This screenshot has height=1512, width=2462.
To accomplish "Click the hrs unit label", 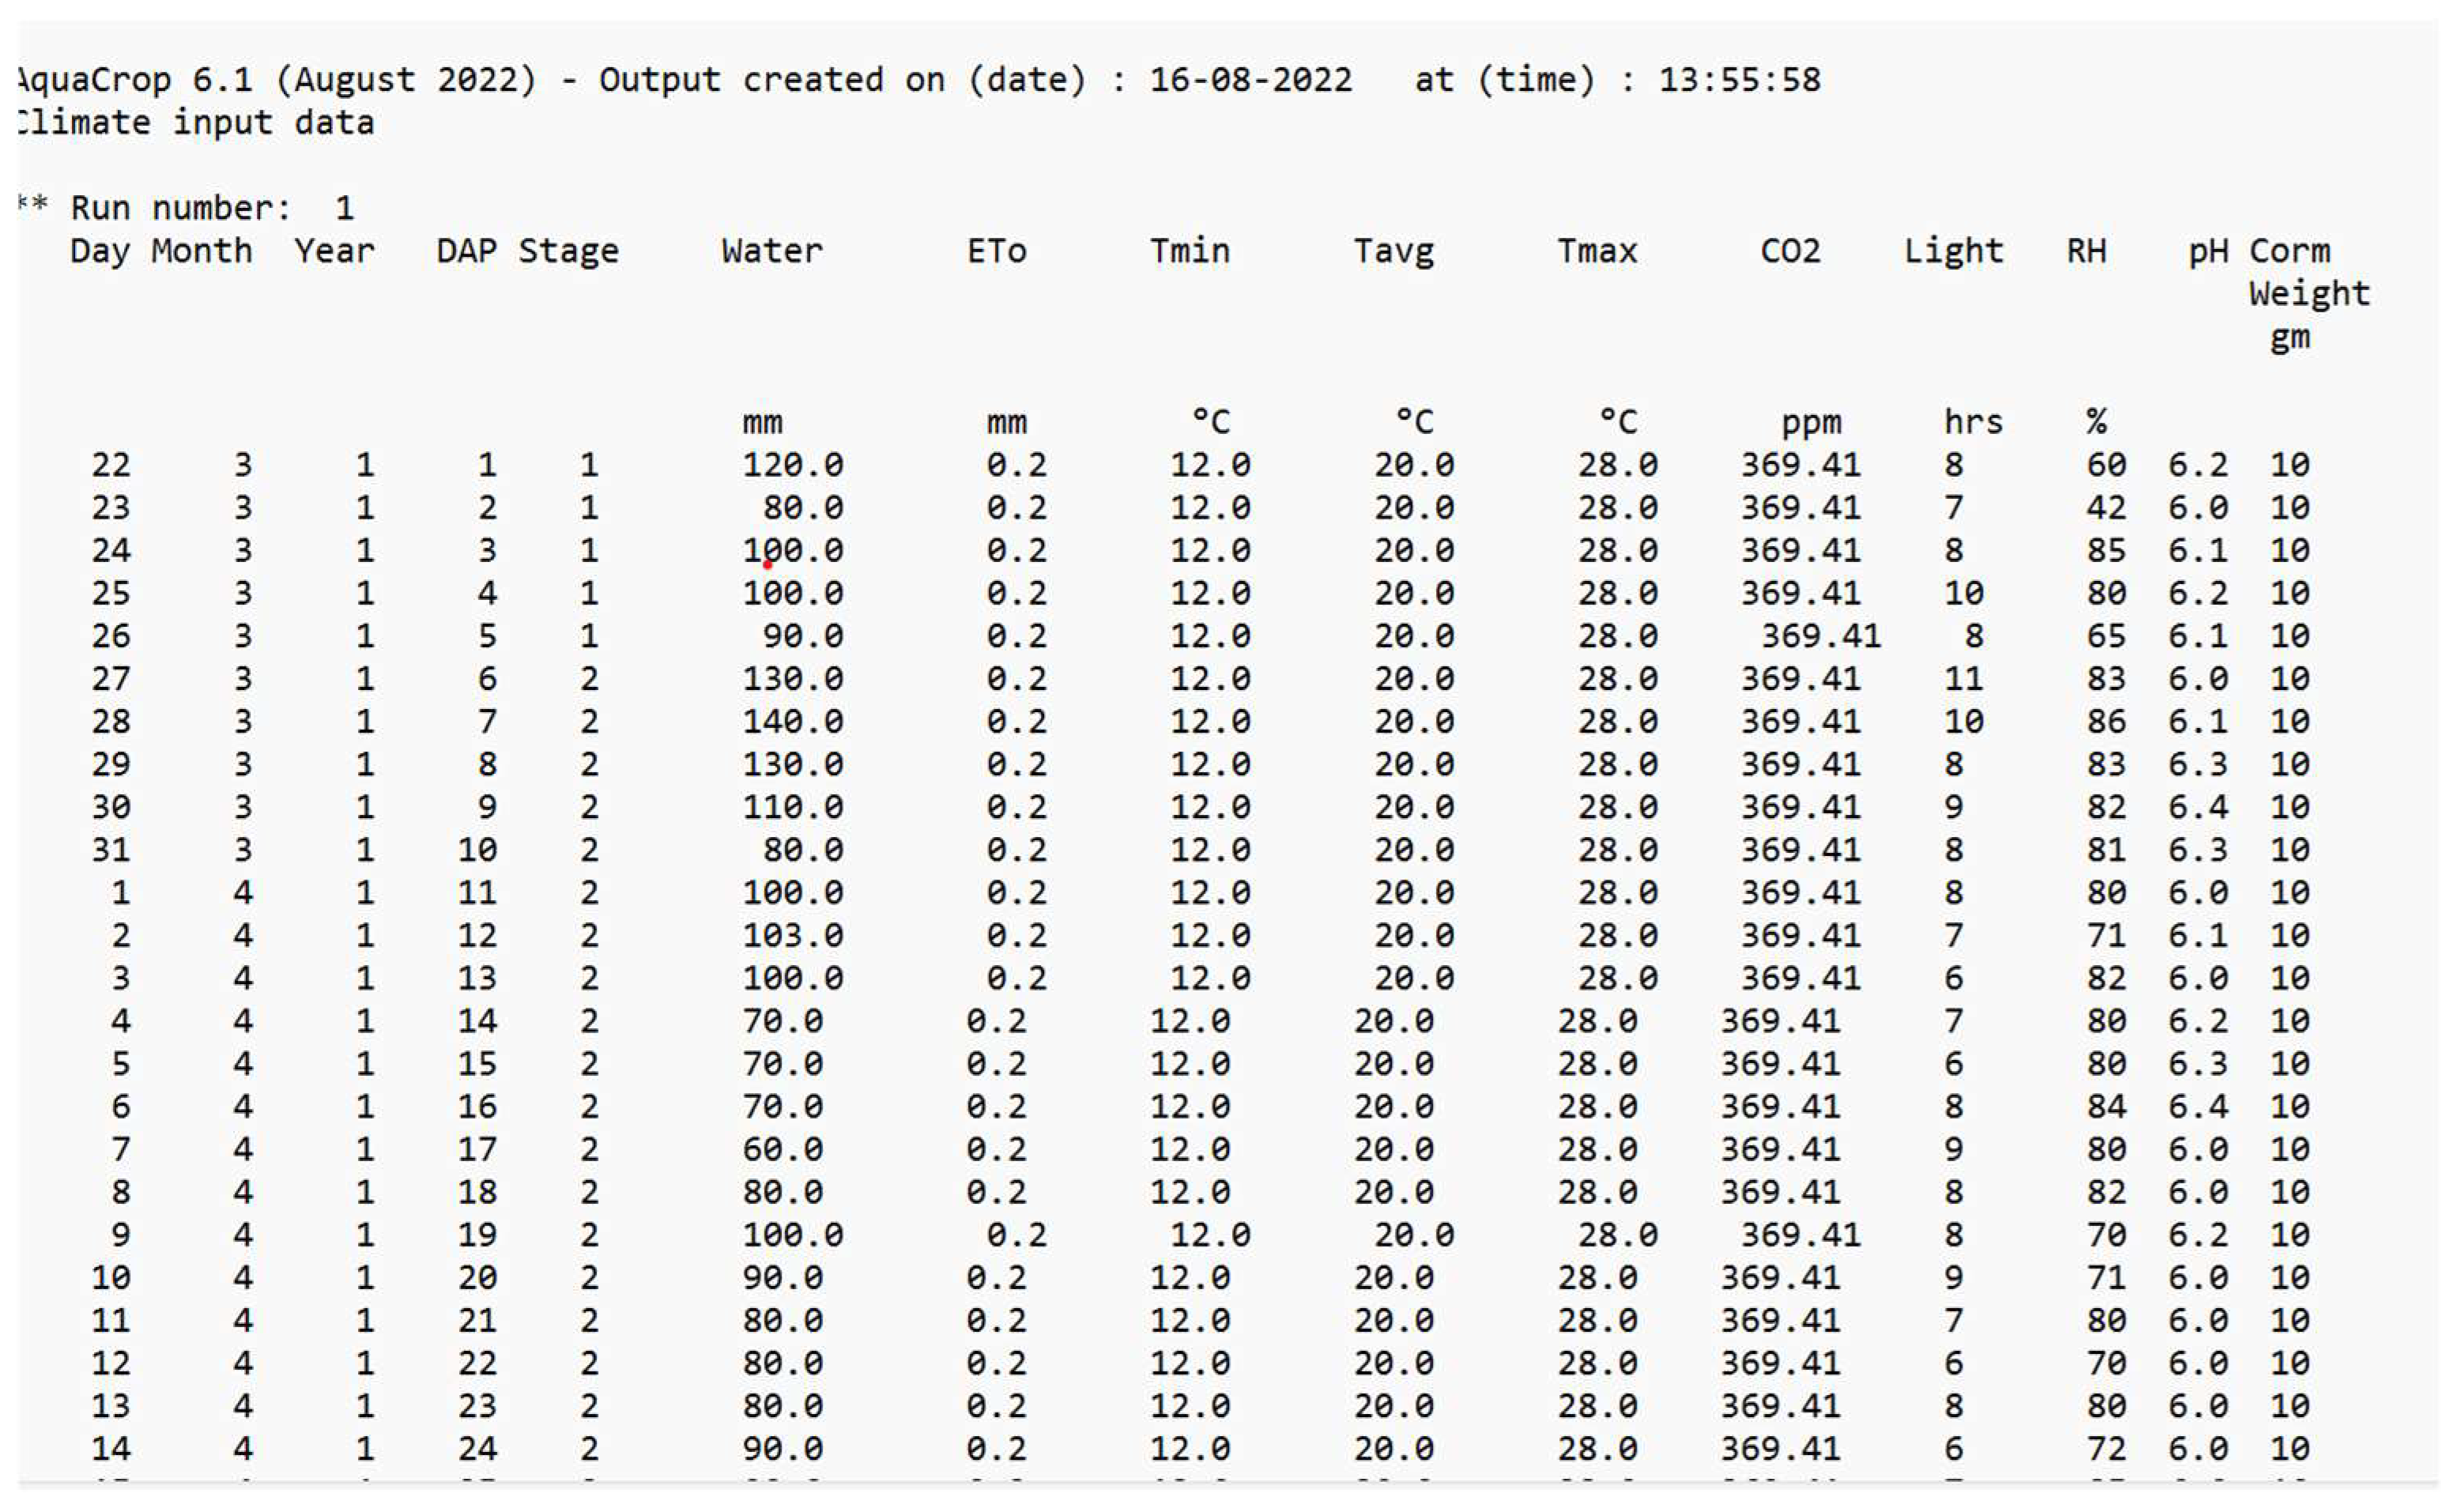I will pyautogui.click(x=1973, y=423).
